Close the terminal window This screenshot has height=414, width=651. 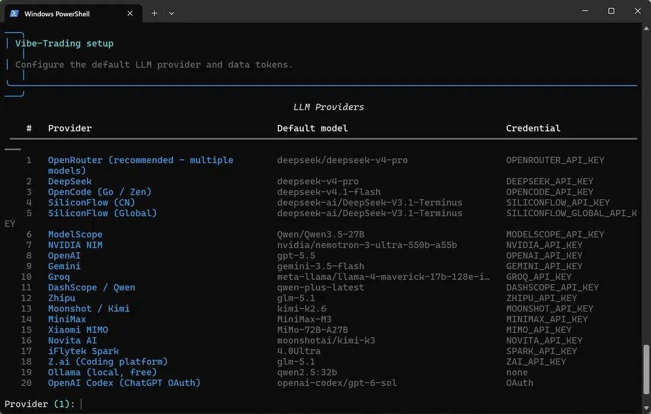pyautogui.click(x=638, y=11)
